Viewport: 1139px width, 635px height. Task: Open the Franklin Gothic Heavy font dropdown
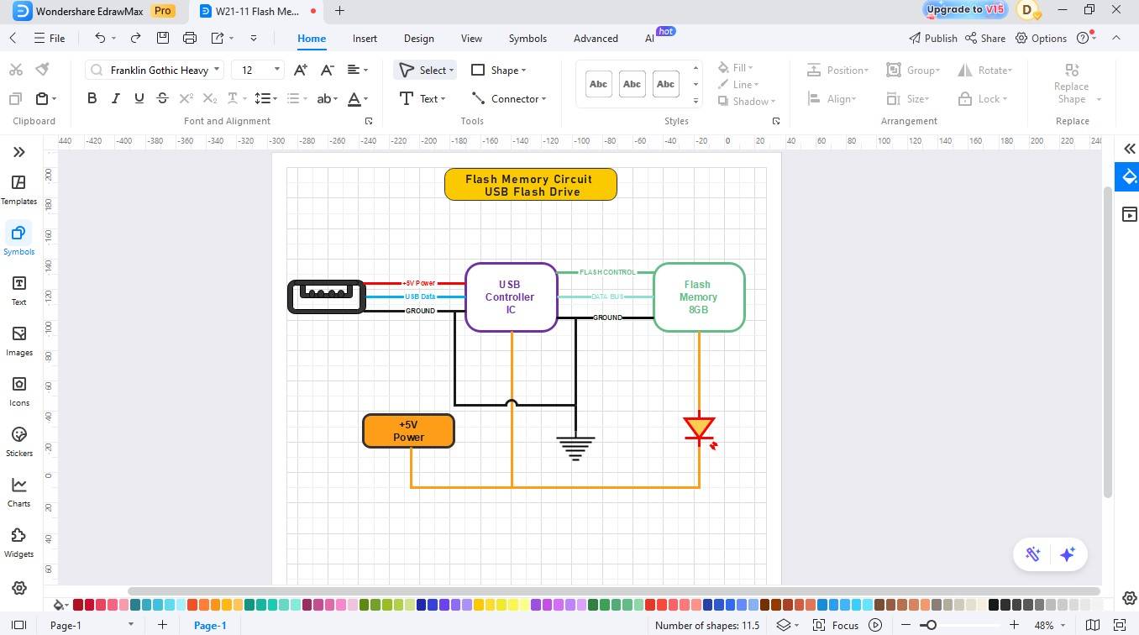(x=216, y=70)
